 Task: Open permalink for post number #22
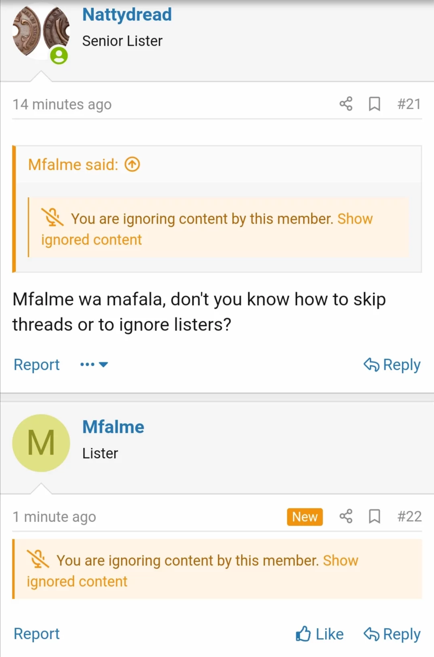[409, 516]
